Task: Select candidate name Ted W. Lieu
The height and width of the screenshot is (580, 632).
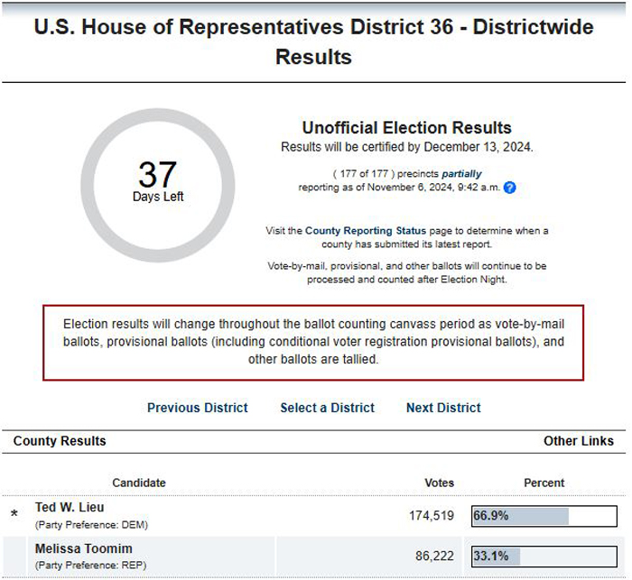Action: pyautogui.click(x=70, y=508)
